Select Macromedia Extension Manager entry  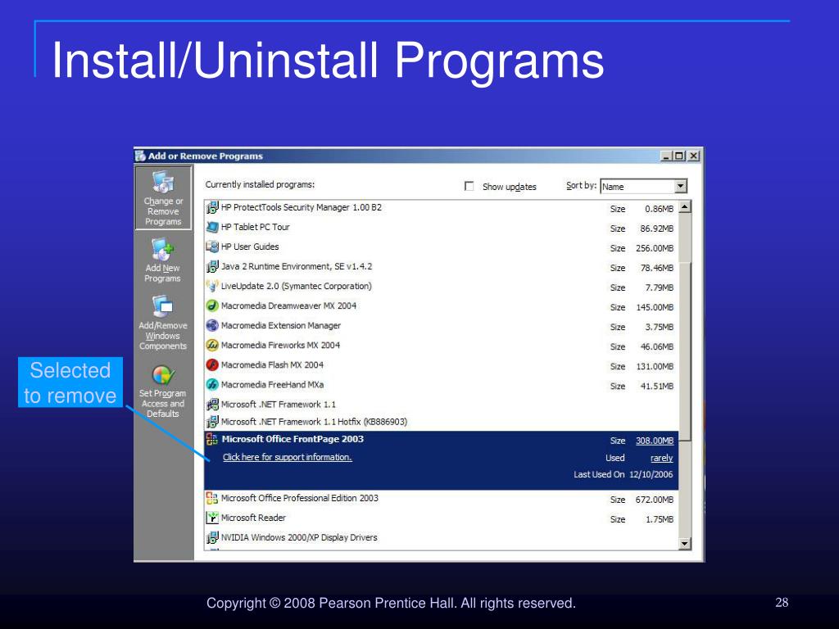coord(442,326)
